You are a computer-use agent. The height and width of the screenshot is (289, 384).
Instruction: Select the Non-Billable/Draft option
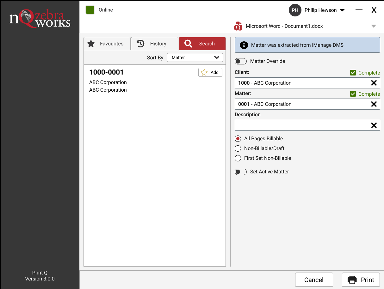(238, 148)
